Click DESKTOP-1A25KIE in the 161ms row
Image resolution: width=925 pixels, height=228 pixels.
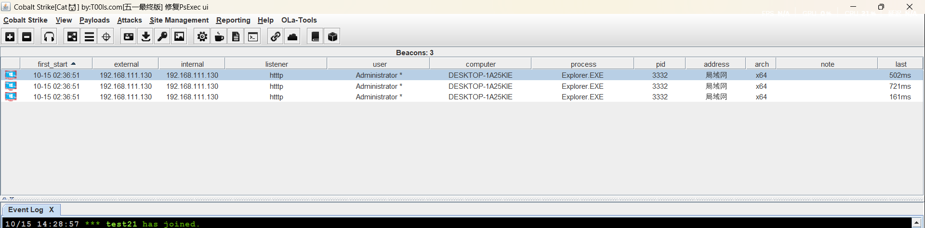coord(480,96)
